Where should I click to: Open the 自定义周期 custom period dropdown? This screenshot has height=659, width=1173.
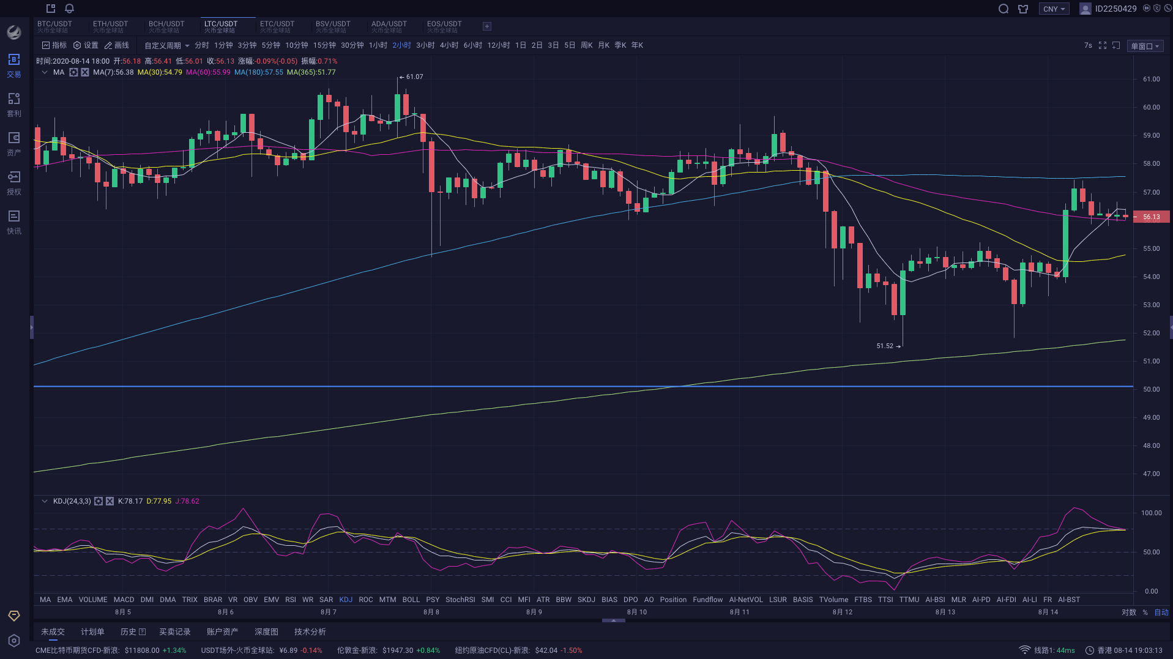[165, 45]
